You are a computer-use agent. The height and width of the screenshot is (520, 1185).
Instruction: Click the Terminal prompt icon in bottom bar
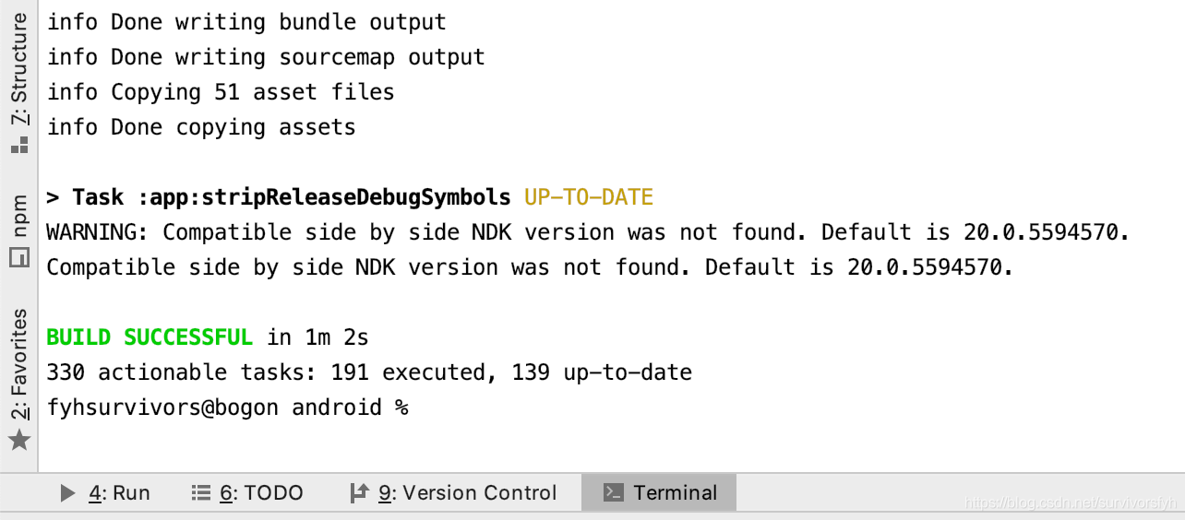point(613,493)
